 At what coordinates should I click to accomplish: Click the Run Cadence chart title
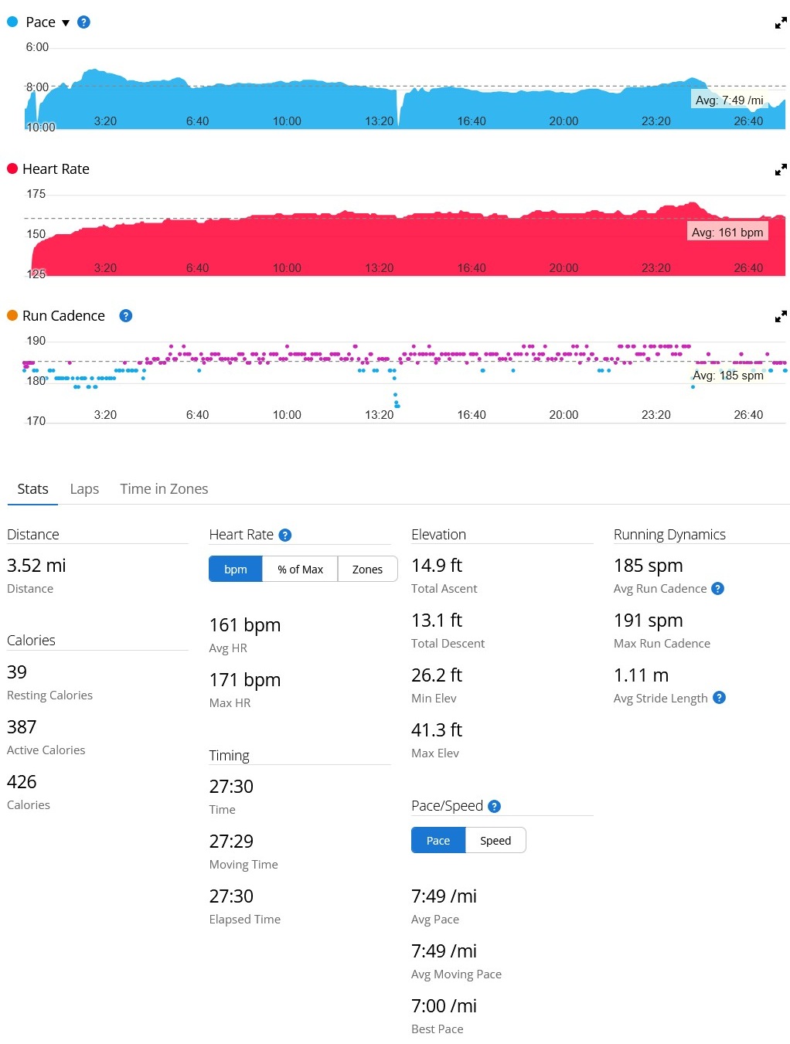(63, 316)
